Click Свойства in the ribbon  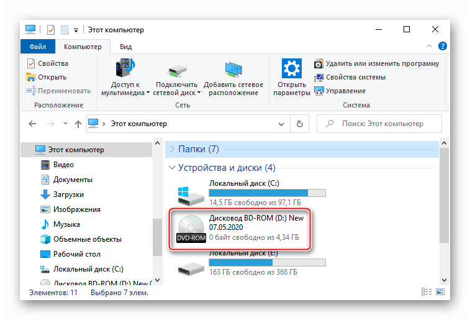(x=48, y=63)
